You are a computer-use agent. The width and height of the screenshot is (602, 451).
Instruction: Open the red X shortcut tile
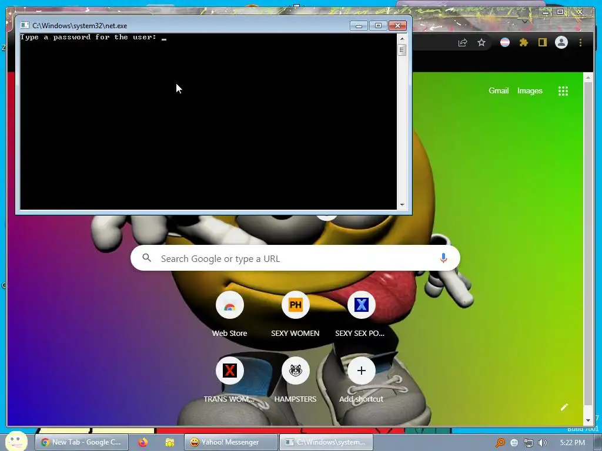tap(230, 371)
